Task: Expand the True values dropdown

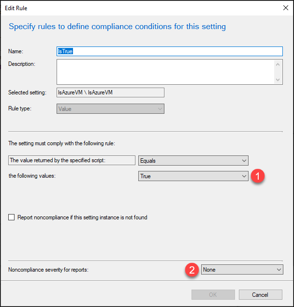Action: [x=193, y=176]
